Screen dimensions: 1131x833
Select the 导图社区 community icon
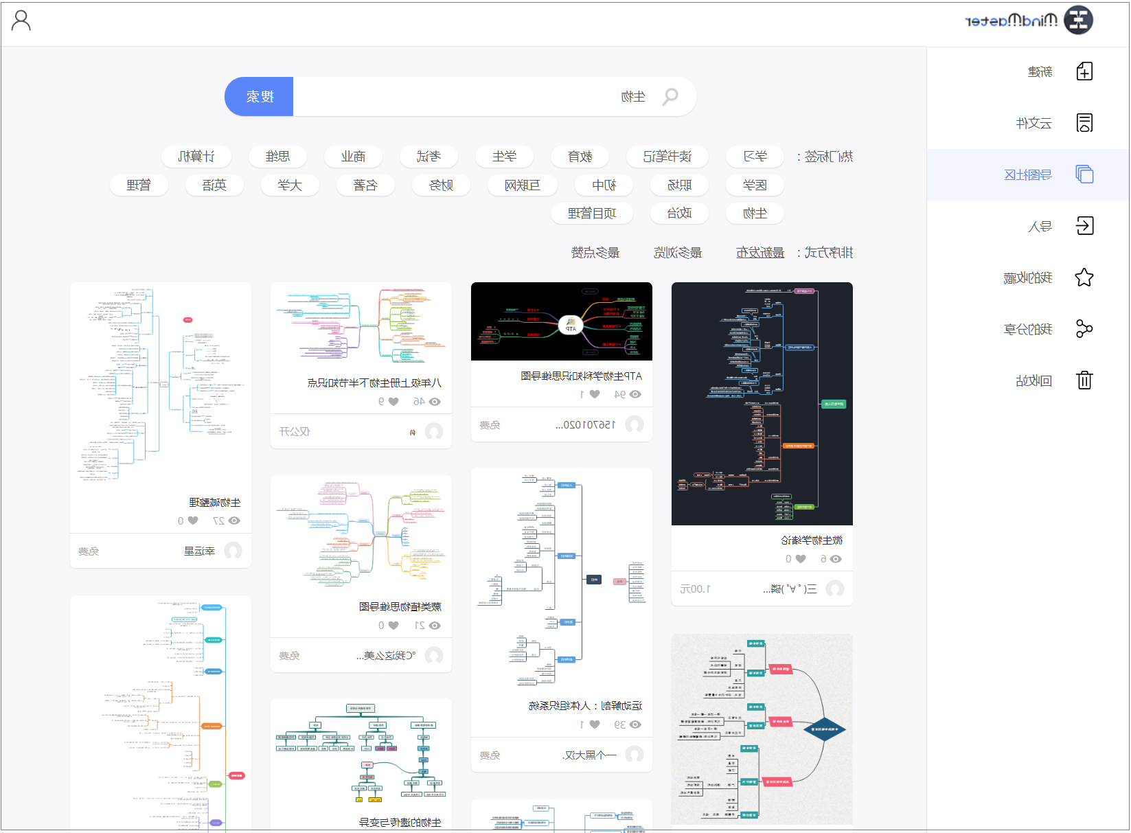pos(1084,174)
